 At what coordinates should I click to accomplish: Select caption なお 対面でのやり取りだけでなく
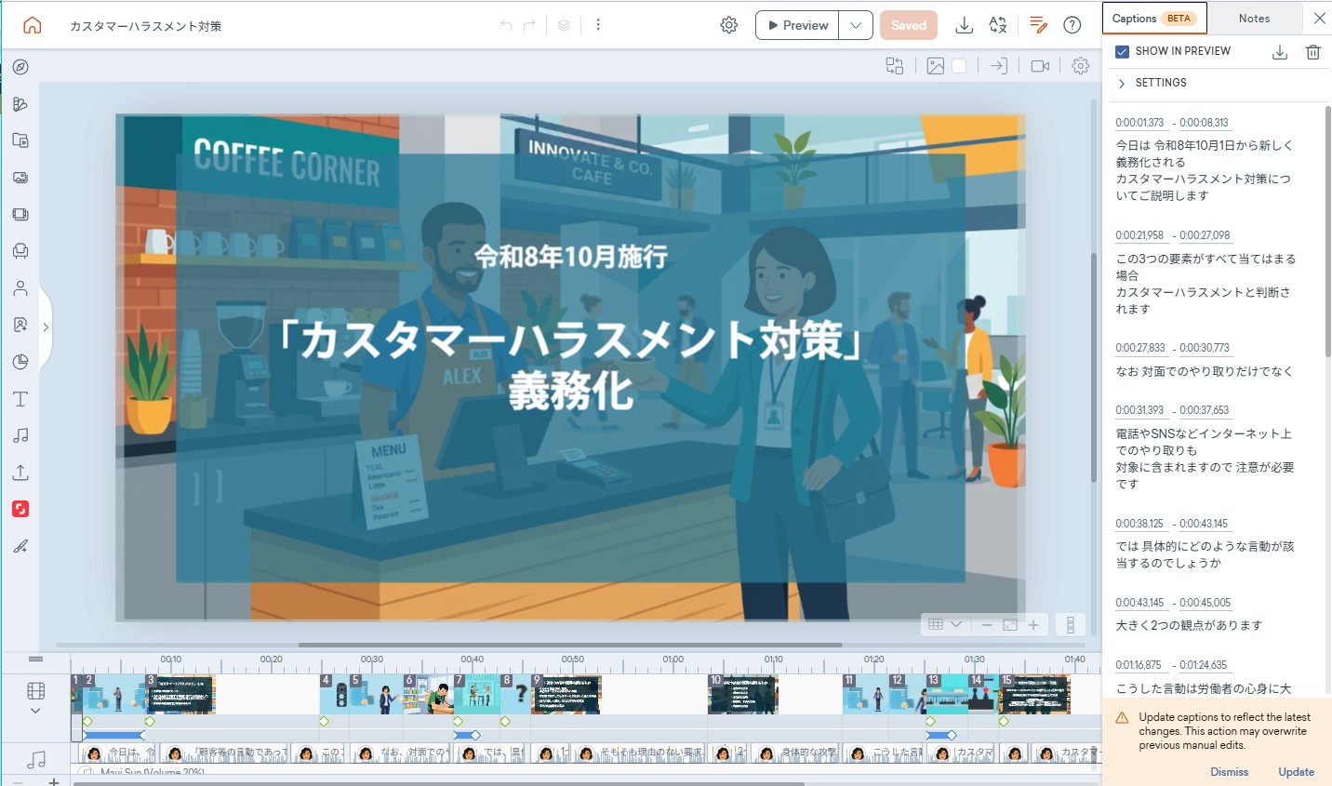click(1205, 371)
